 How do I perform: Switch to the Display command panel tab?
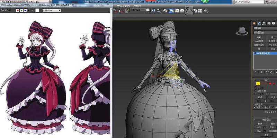pos(274,23)
